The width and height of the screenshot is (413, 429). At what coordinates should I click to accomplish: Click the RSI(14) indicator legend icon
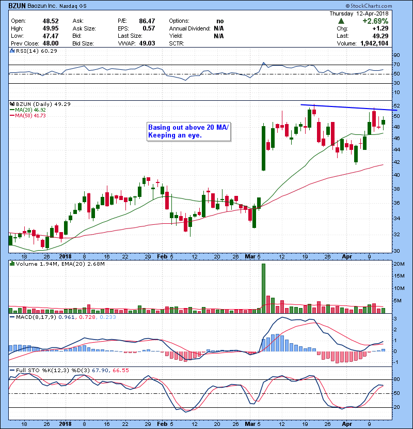[x=12, y=51]
